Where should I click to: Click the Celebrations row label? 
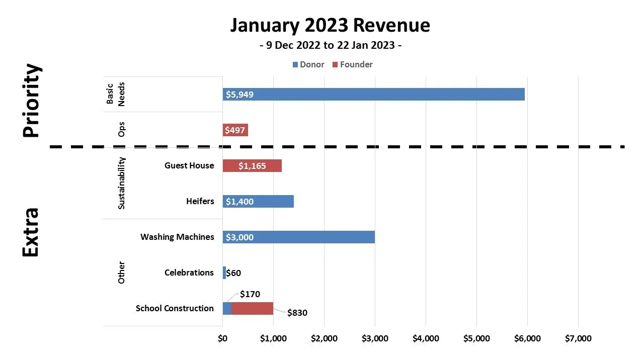(189, 273)
